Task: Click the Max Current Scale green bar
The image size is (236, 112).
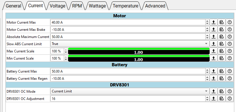Action: coord(139,49)
